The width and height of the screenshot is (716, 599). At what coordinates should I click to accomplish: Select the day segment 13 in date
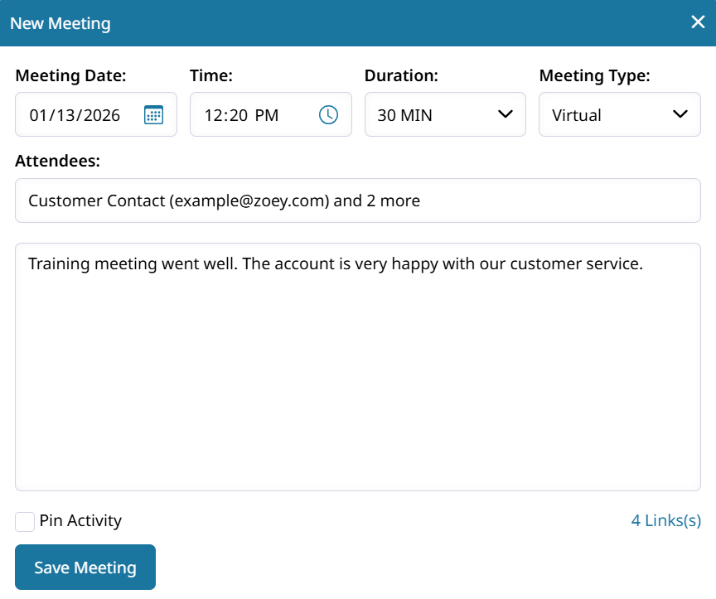(x=64, y=115)
